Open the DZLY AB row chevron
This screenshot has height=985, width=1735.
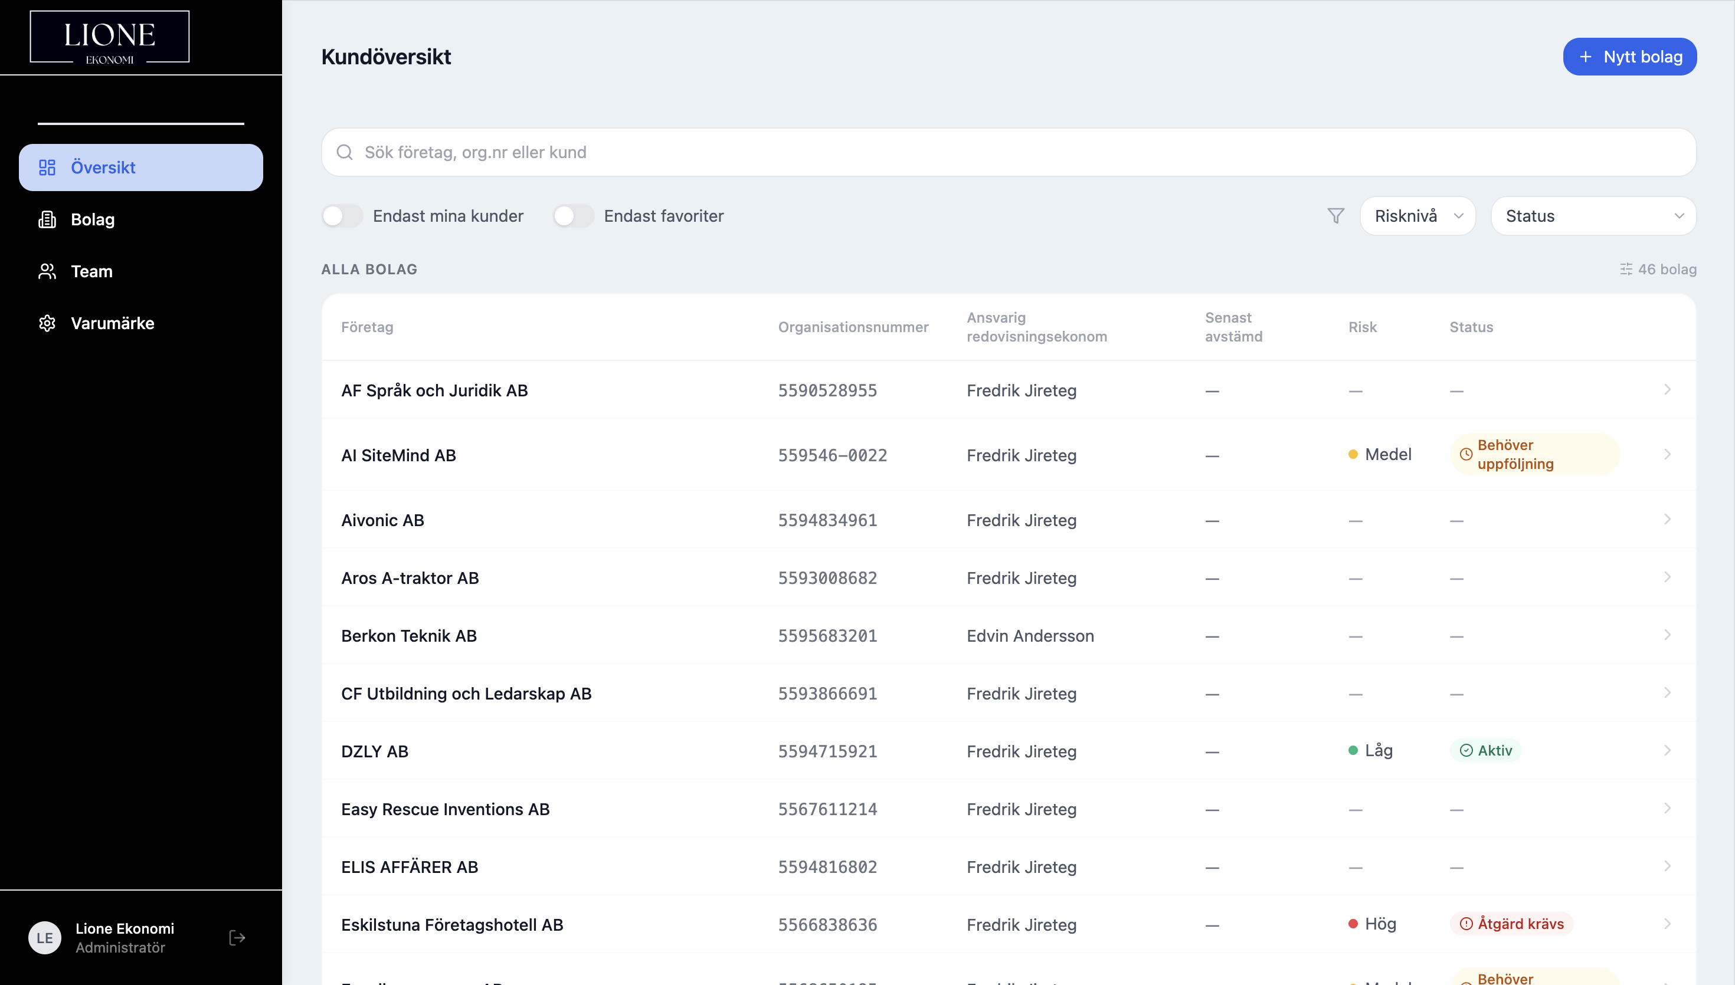pos(1667,750)
